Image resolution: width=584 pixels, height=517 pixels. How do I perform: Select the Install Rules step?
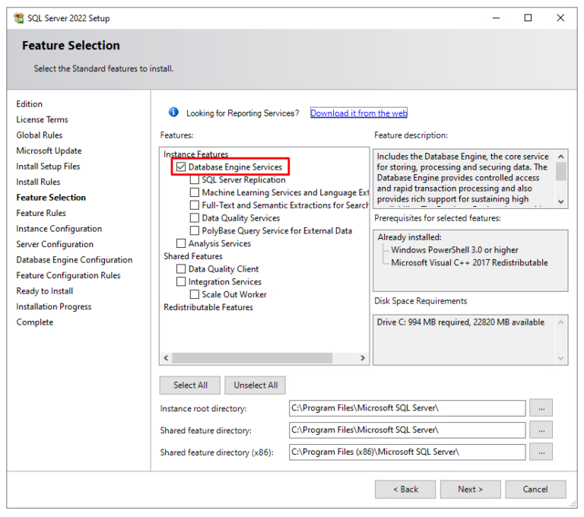(x=38, y=182)
